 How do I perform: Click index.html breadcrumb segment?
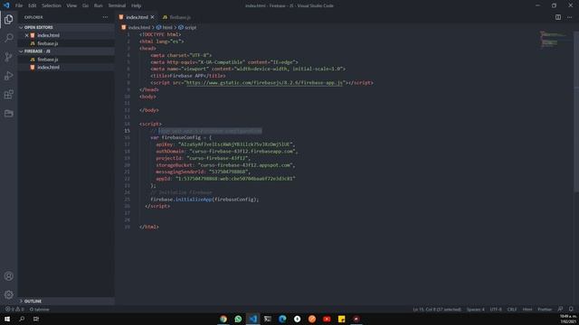(136, 28)
